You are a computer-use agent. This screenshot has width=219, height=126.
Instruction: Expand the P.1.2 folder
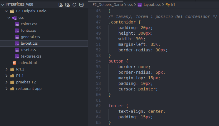click(6, 69)
